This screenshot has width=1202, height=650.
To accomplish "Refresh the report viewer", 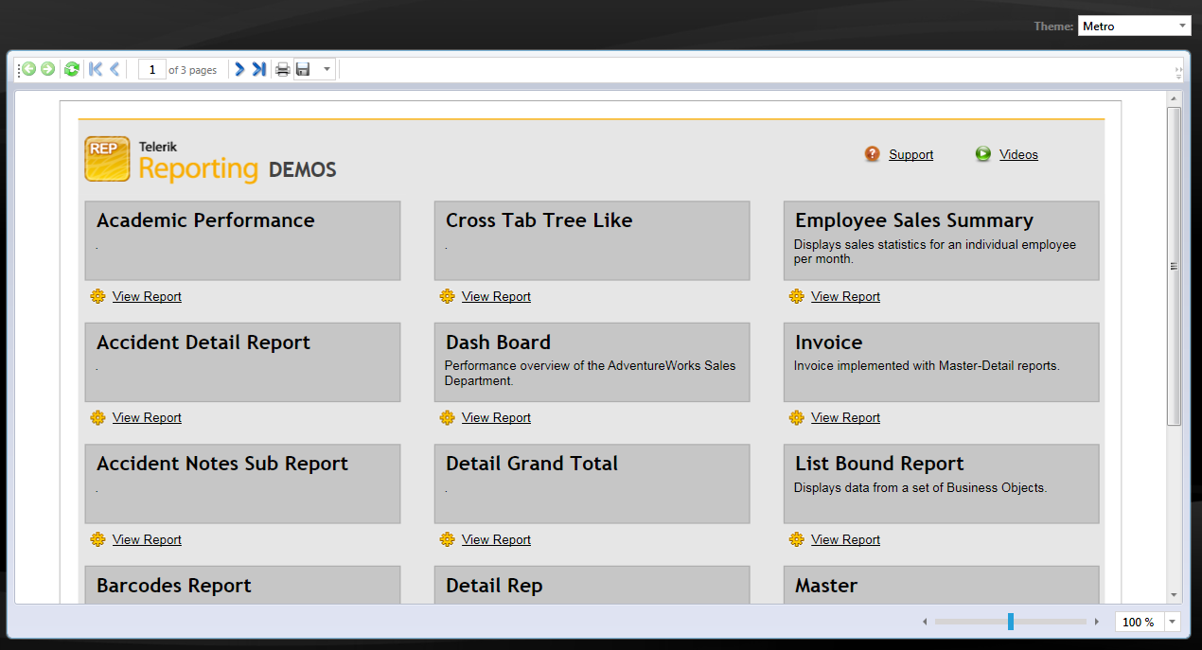I will [x=71, y=69].
